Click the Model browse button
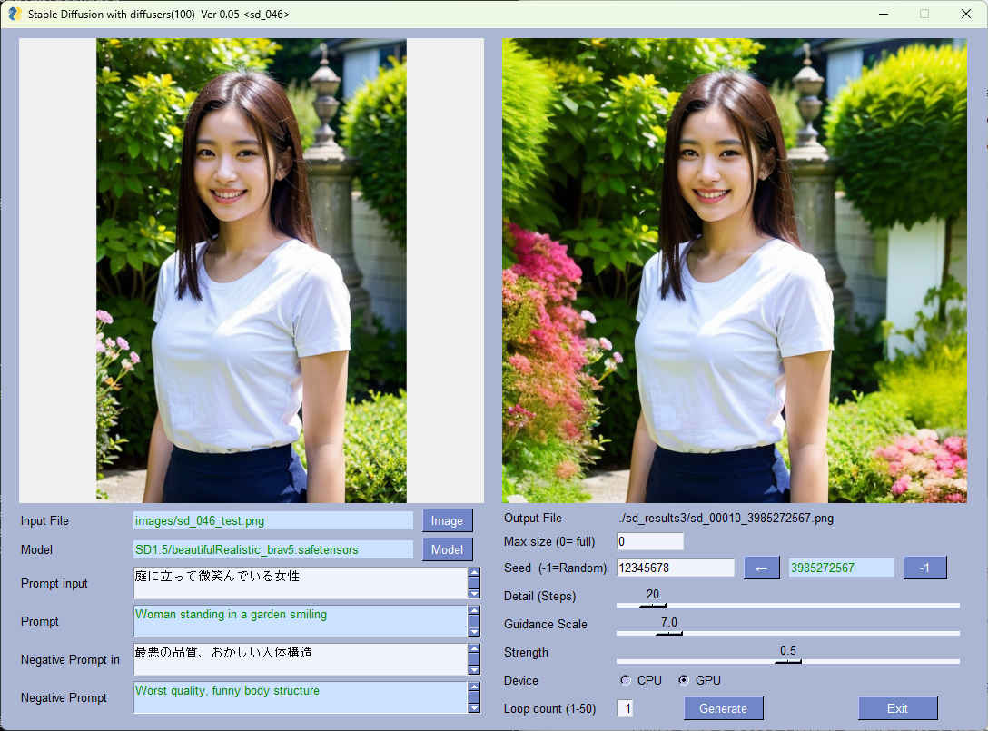This screenshot has height=731, width=988. point(447,549)
